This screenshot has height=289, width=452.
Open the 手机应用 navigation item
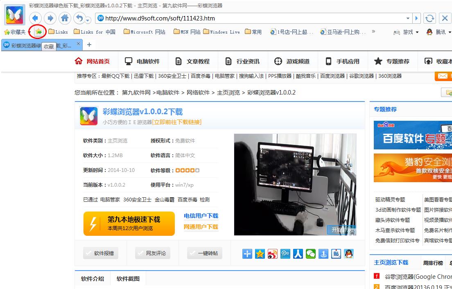[x=342, y=61]
